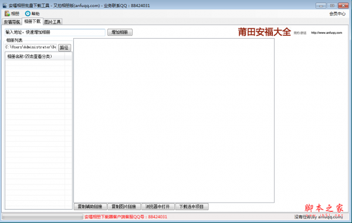Viewport: 352px width, 223px height.
Task: Close the application window
Action: pyautogui.click(x=343, y=5)
